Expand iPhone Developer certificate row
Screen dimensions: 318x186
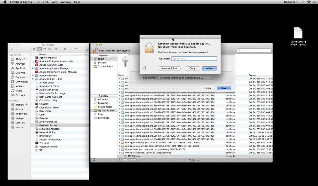tap(120, 149)
